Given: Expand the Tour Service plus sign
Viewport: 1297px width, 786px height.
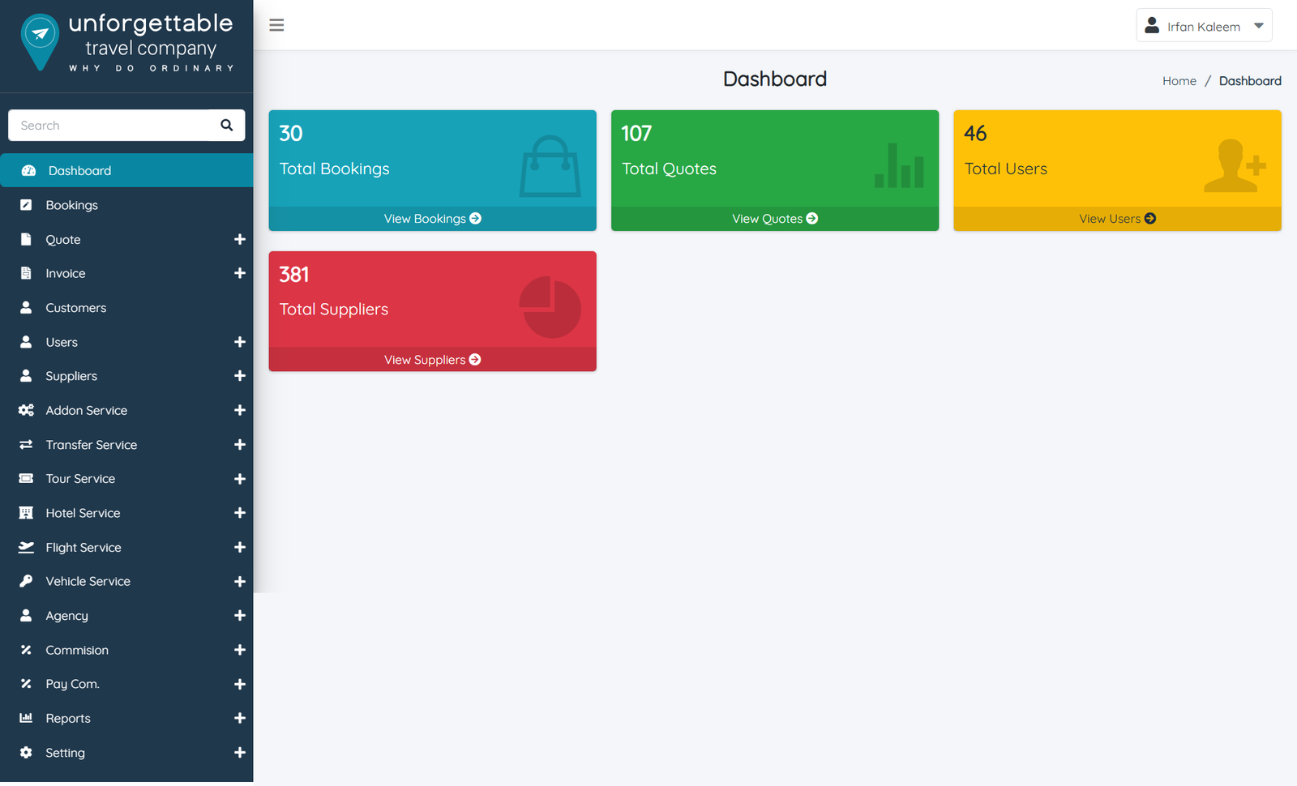Looking at the screenshot, I should click(x=240, y=479).
